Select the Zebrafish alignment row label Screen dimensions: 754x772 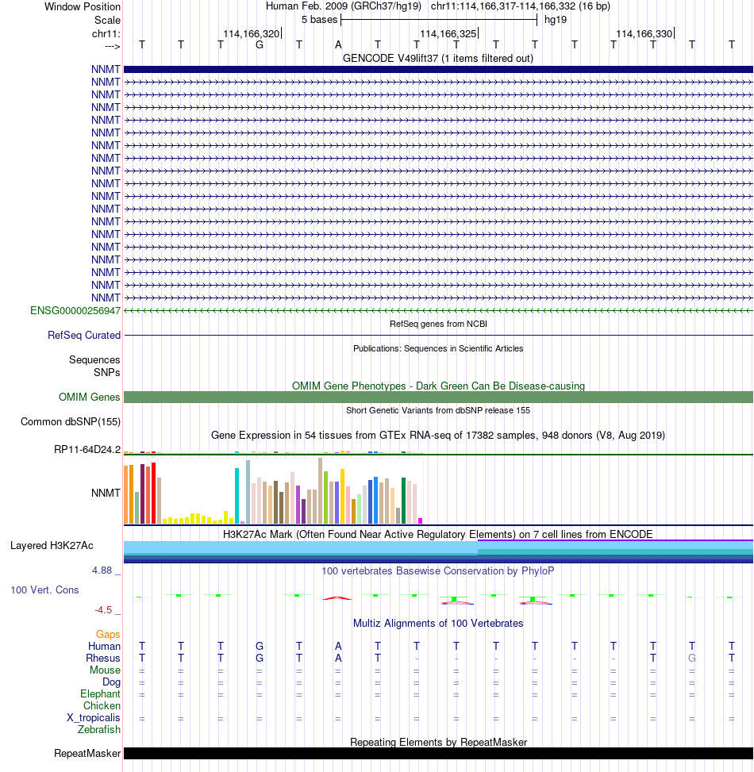(99, 730)
